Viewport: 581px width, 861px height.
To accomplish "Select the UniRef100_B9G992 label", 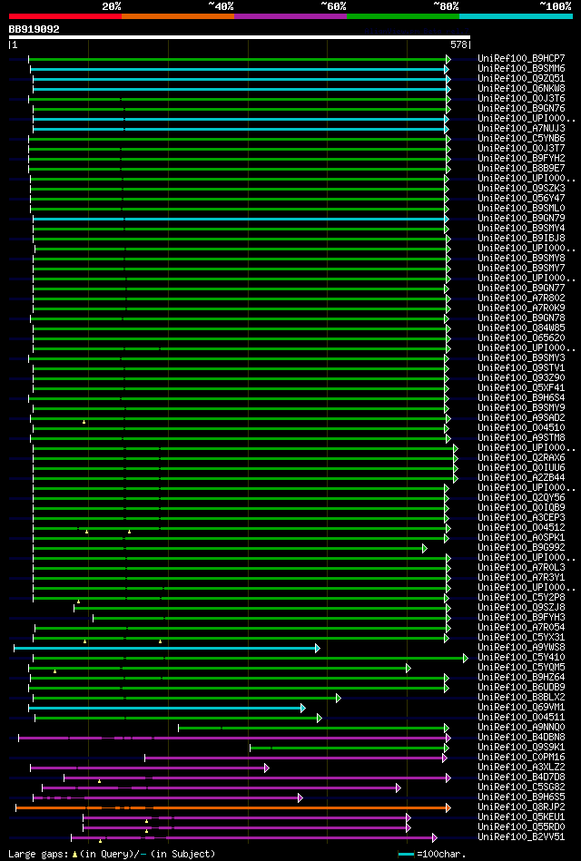I will [522, 548].
